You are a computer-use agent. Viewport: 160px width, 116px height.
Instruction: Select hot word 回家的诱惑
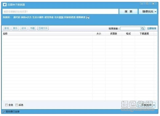point(70,17)
